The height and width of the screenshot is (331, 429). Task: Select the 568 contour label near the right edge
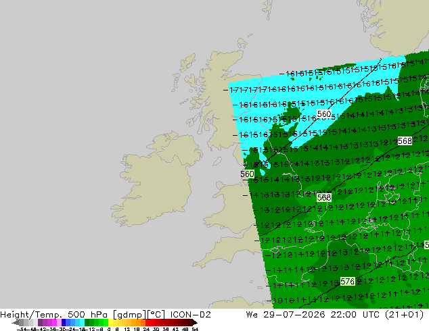coord(405,141)
